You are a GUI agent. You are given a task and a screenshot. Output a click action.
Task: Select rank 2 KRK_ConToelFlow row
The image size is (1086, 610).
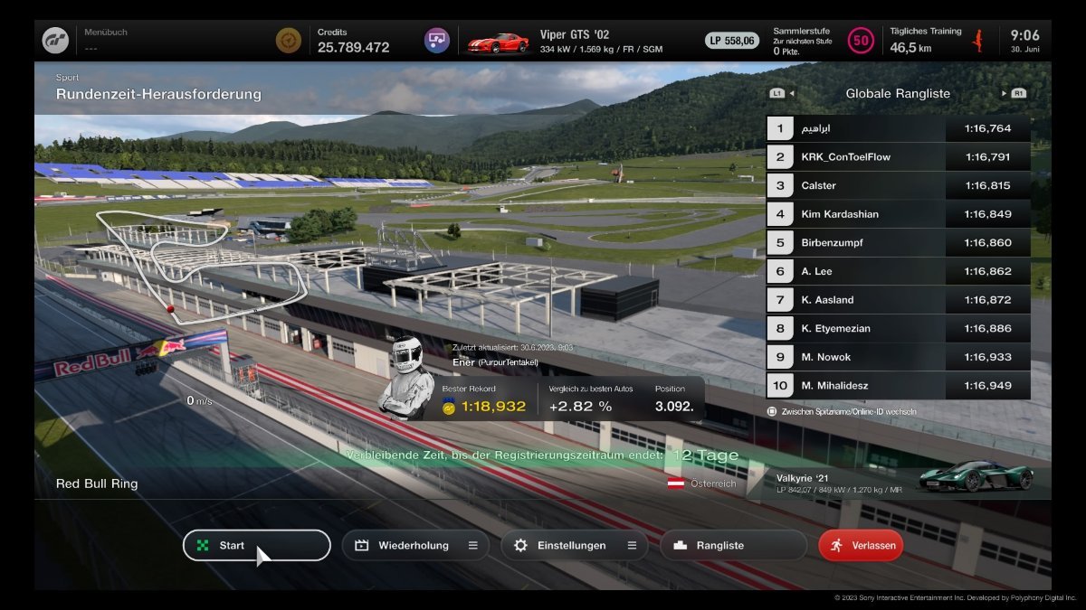(898, 157)
